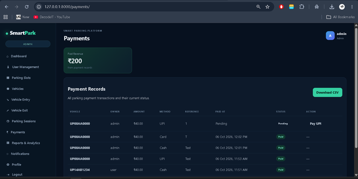Open the browser profile avatar
358x179 pixels.
[342, 7]
